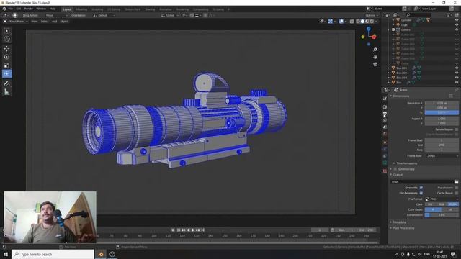The image size is (461, 259).
Task: Hide the Light object in outliner
Action: coord(457,25)
